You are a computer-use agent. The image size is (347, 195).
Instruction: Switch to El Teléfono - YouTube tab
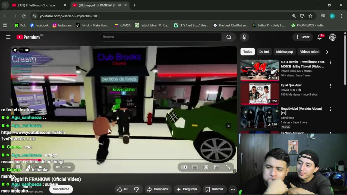point(36,5)
